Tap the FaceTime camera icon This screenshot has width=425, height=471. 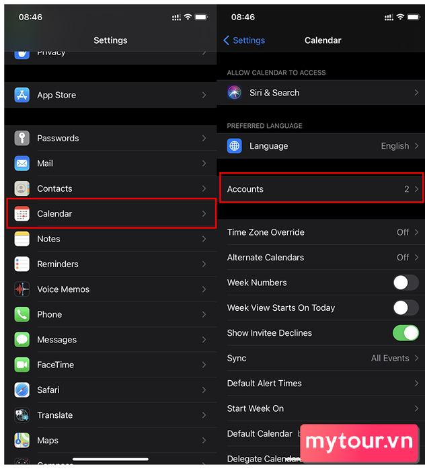pyautogui.click(x=22, y=365)
